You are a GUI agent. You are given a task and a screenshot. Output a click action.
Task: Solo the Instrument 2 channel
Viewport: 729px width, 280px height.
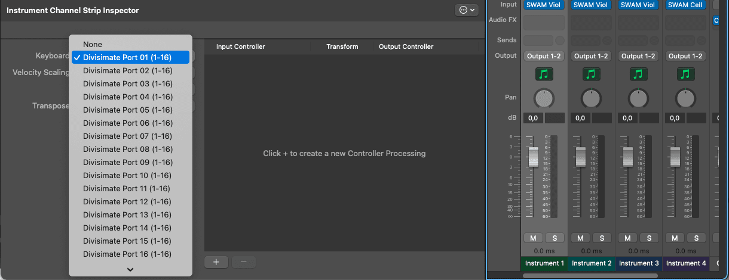602,238
